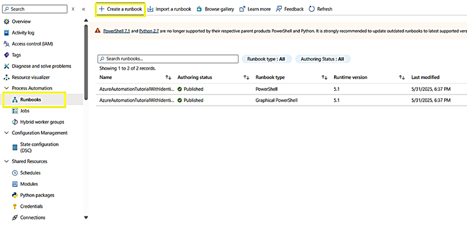Click the Python packages icon
This screenshot has height=237, width=467.
click(x=15, y=195)
